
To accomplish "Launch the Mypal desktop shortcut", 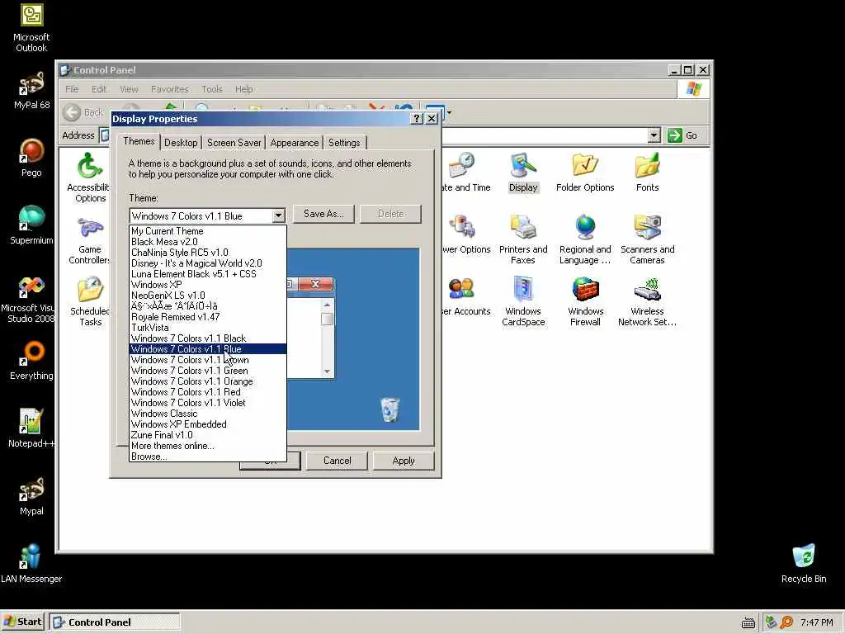I will [x=31, y=496].
